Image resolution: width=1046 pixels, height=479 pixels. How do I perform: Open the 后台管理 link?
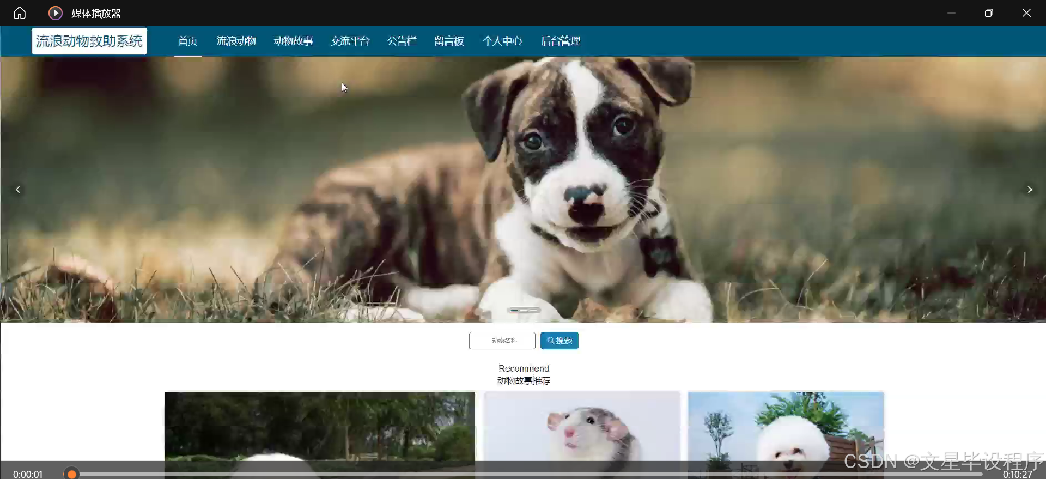point(561,41)
